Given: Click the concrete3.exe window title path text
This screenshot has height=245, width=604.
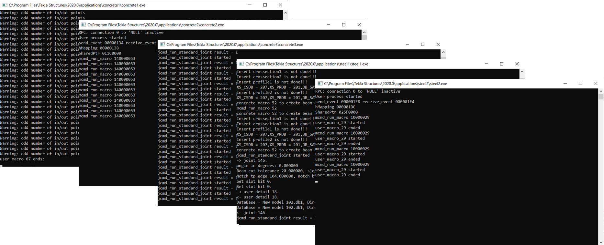Looking at the screenshot, I should tap(235, 45).
